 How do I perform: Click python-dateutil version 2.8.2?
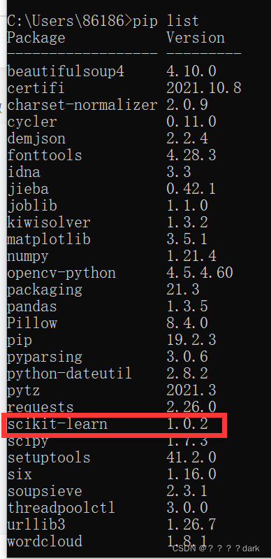click(x=187, y=374)
